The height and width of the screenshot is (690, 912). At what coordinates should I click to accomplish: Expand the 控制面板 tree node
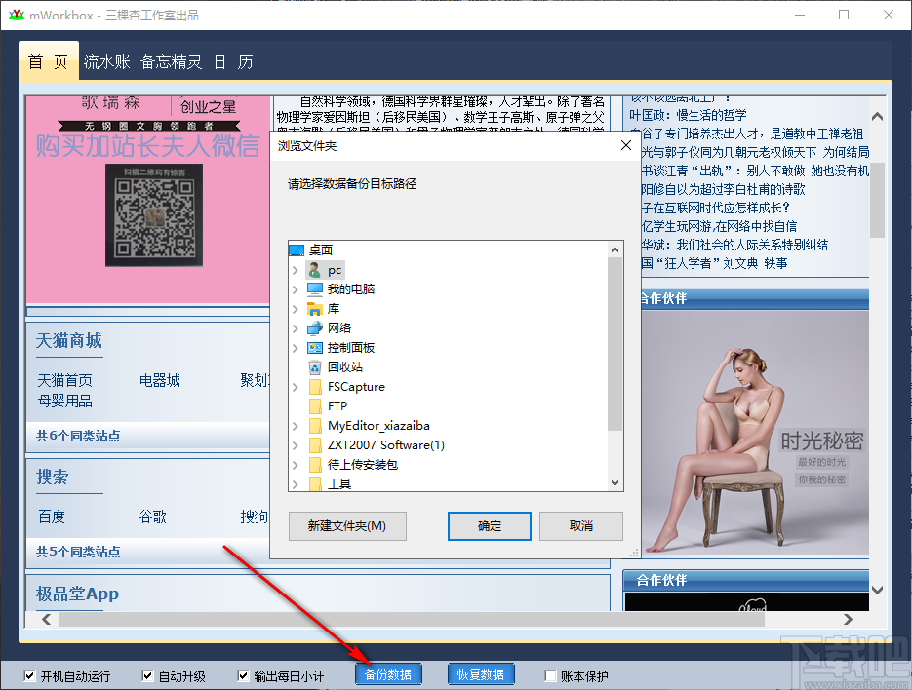point(296,348)
